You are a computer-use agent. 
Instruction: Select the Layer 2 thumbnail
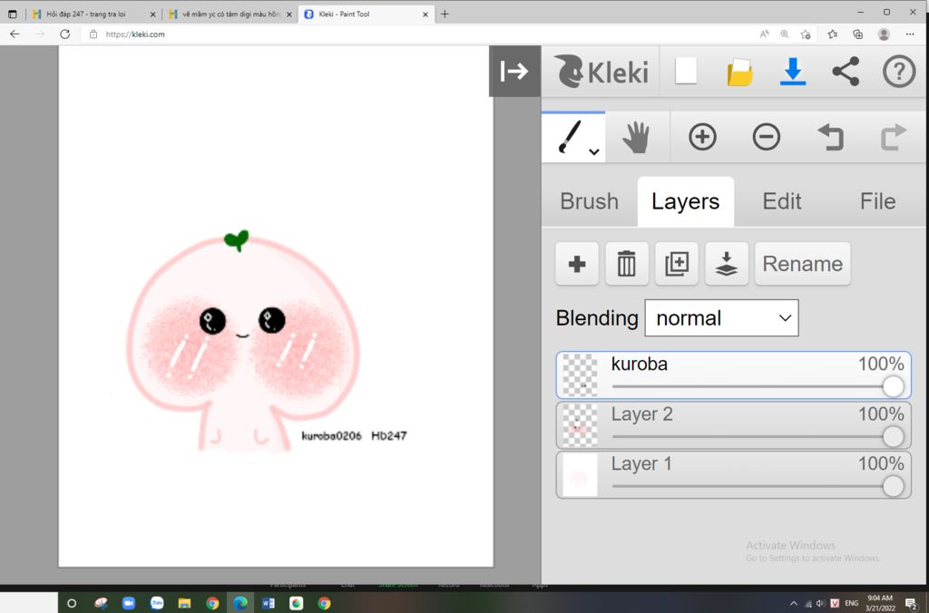[x=580, y=425]
